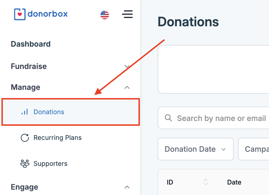269x195 pixels.
Task: Toggle the hamburger menu icon
Action: tap(127, 14)
